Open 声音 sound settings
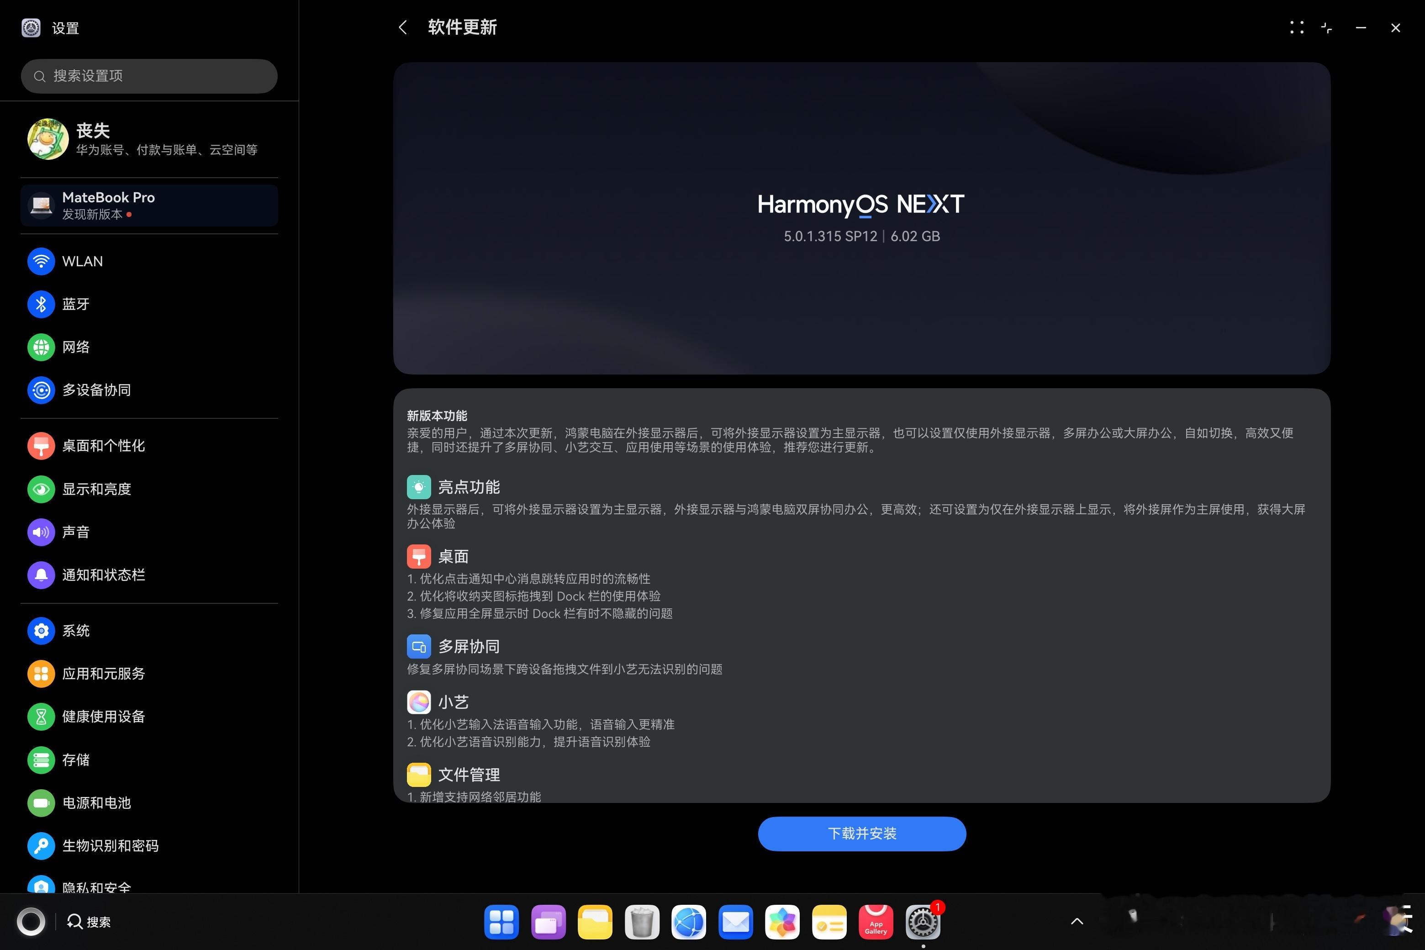This screenshot has height=950, width=1425. tap(149, 532)
